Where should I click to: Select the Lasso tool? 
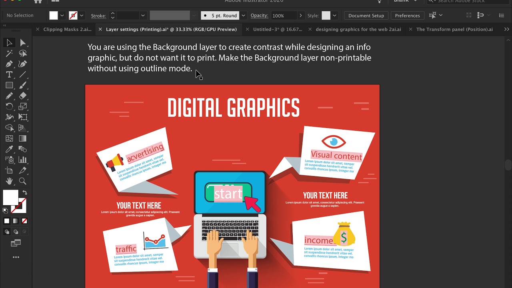(23, 53)
